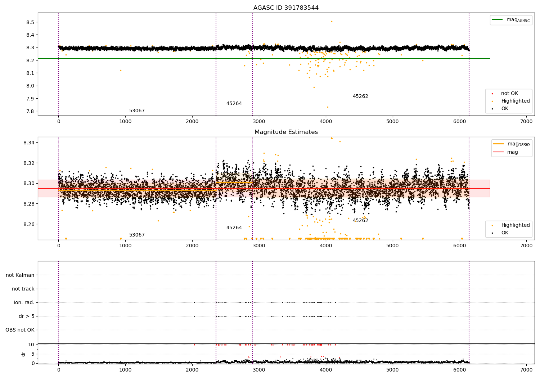Click the 53067 obsid label in top plot
Viewport: 540px width, 378px height.
point(137,111)
